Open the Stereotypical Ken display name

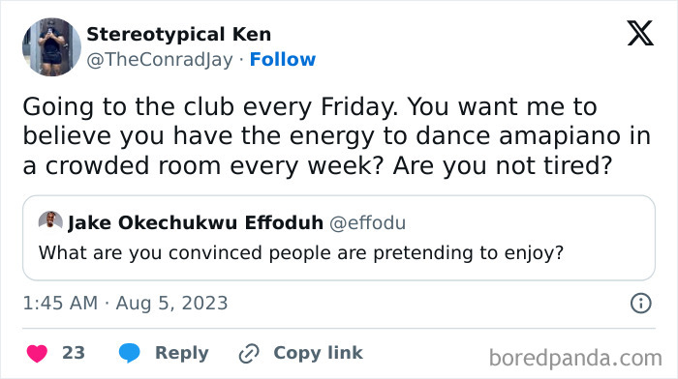pyautogui.click(x=178, y=34)
